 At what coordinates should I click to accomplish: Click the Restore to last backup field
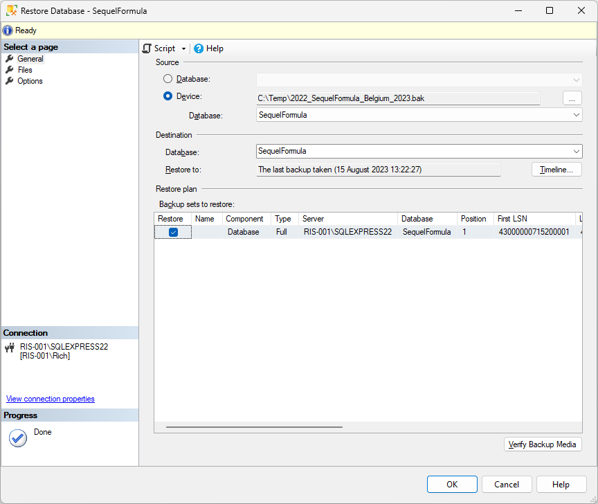[379, 170]
